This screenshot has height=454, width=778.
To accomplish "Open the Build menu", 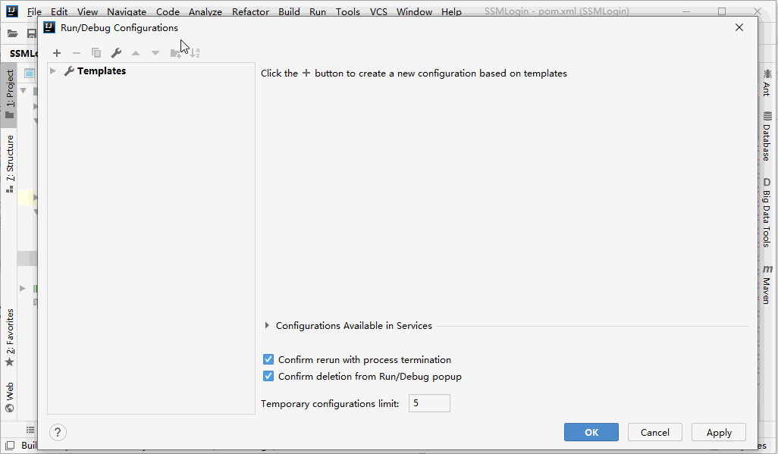I will pyautogui.click(x=289, y=11).
